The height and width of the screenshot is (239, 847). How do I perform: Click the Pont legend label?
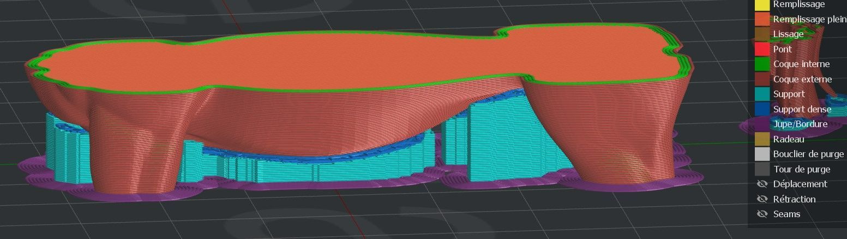pyautogui.click(x=782, y=49)
